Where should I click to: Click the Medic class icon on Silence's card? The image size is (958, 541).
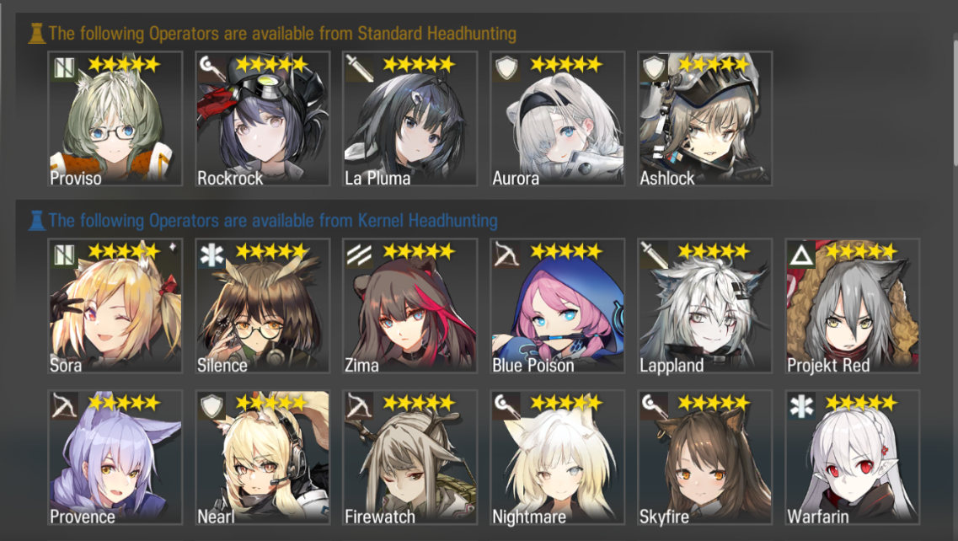[211, 255]
